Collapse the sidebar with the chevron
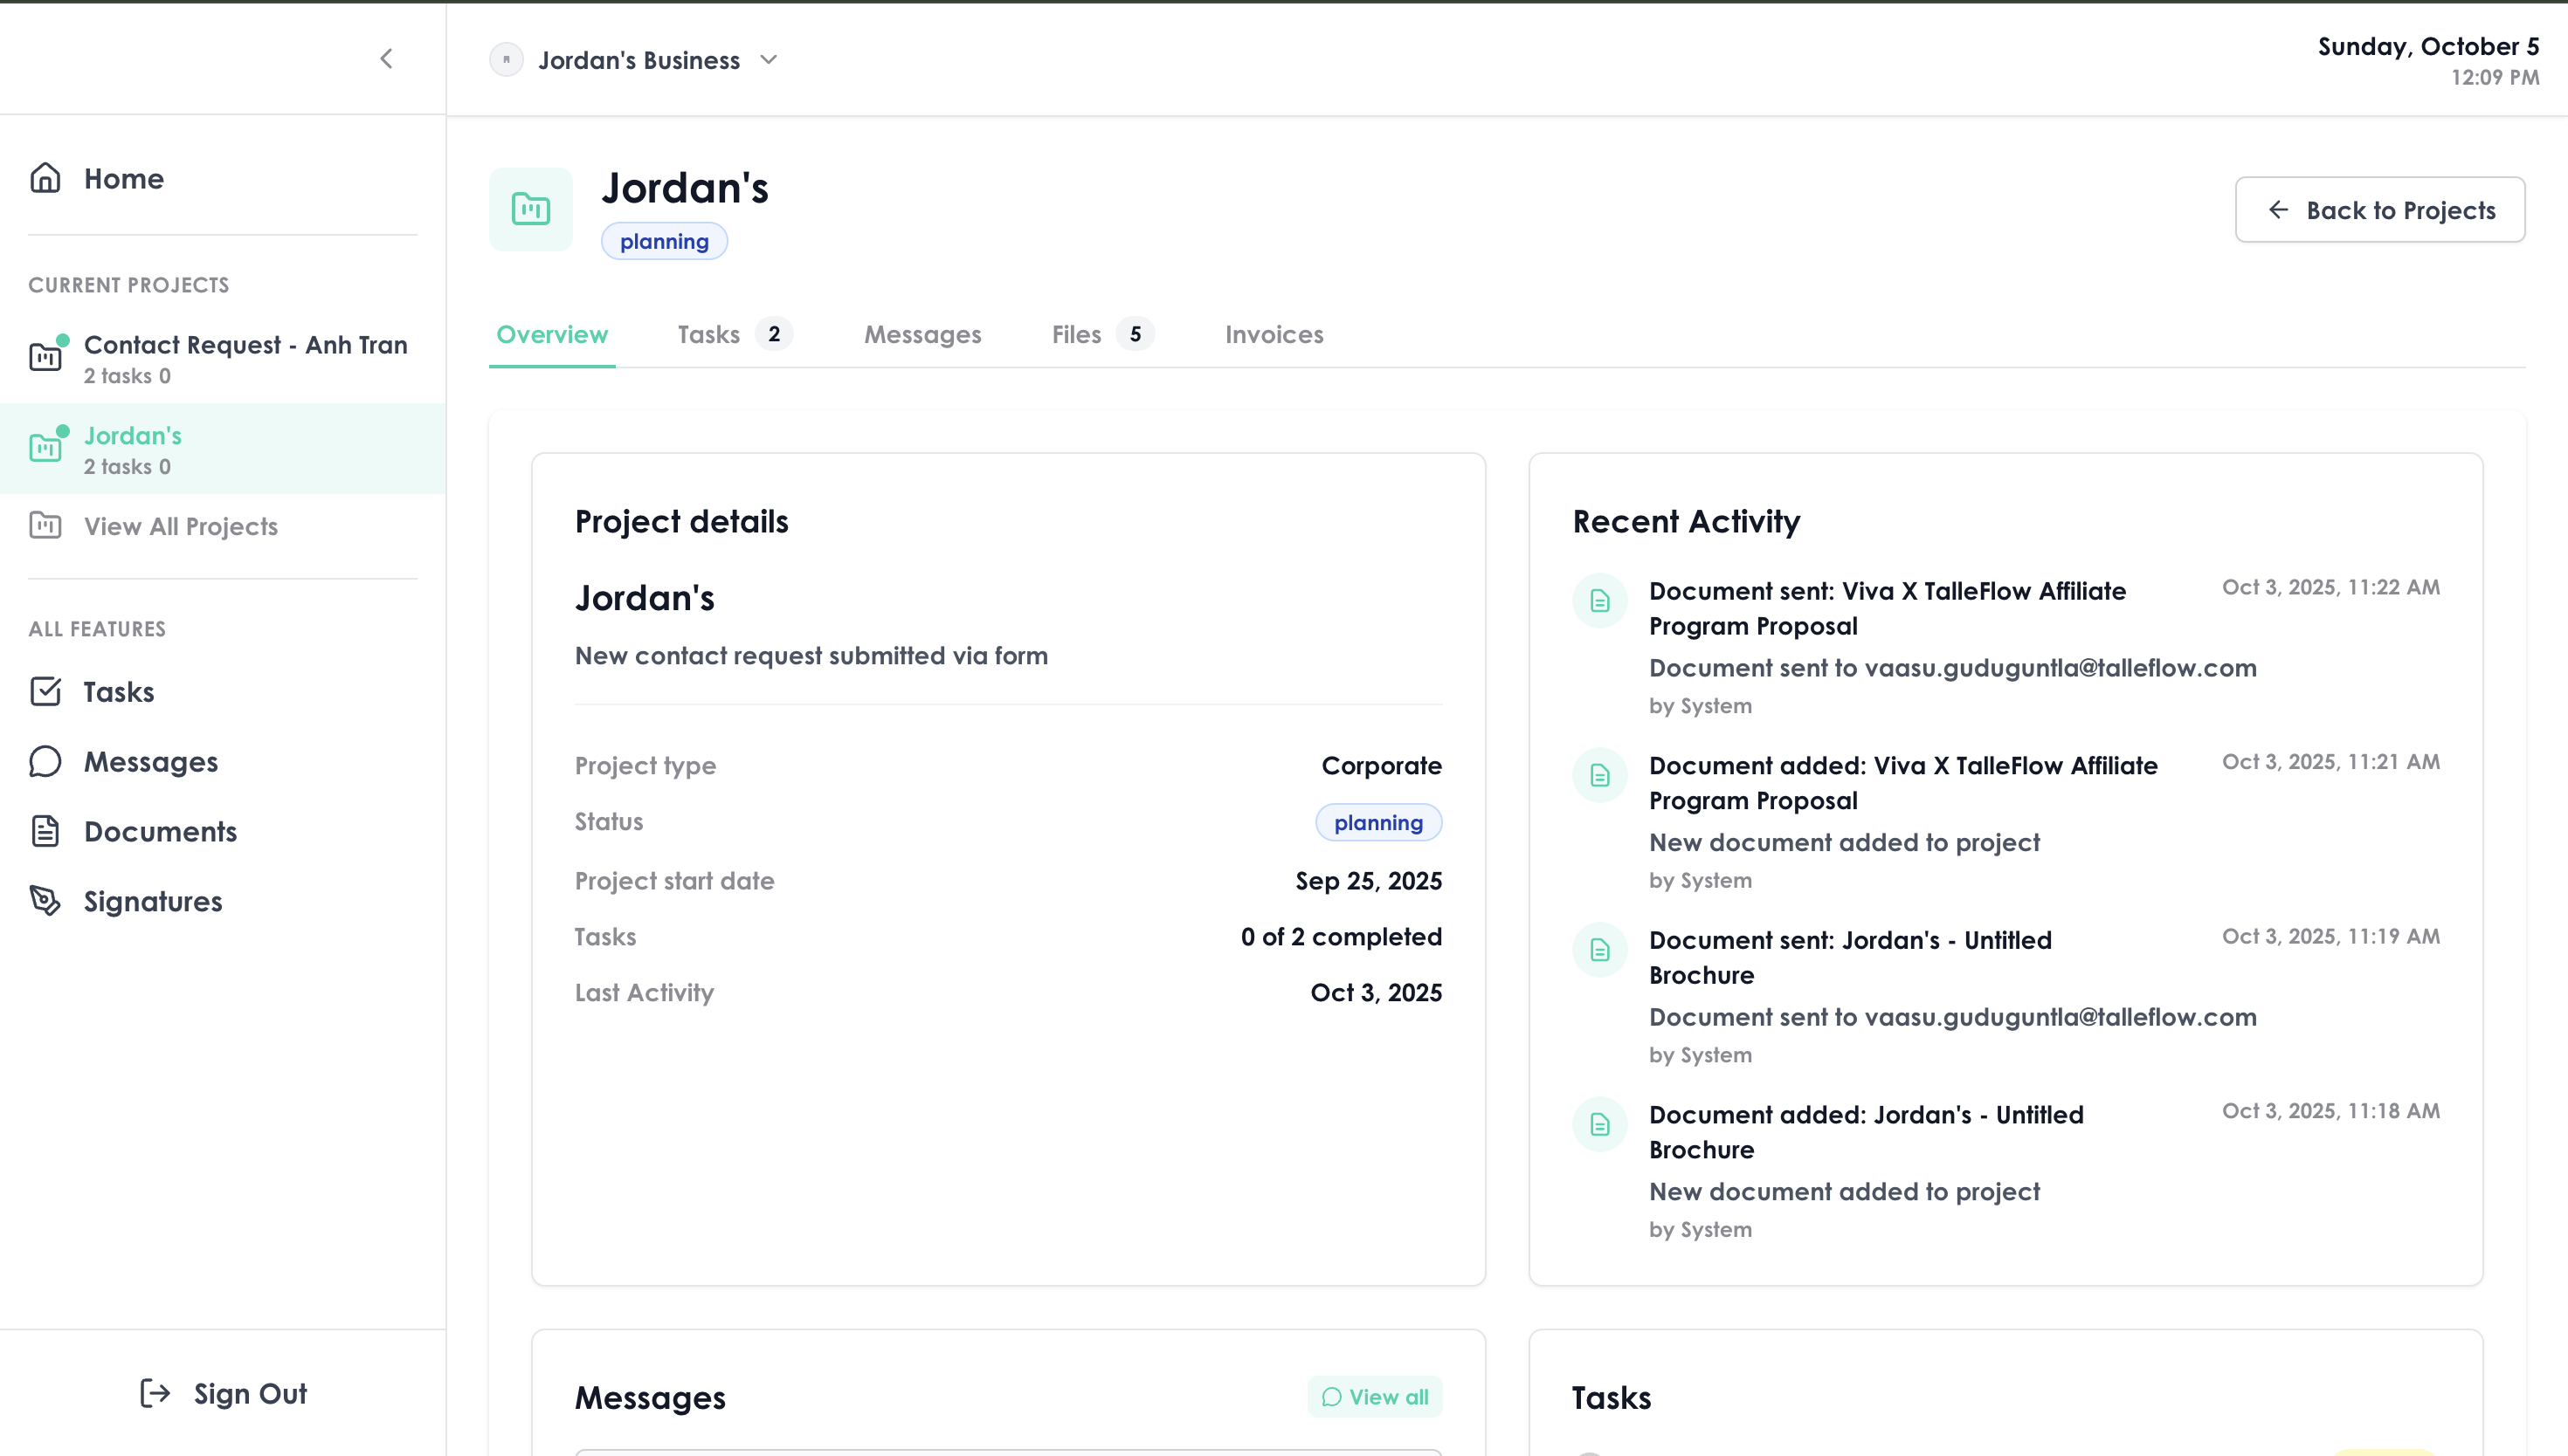 (x=386, y=59)
